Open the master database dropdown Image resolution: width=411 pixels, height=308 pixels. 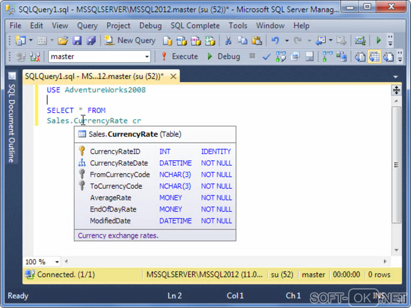pyautogui.click(x=100, y=57)
